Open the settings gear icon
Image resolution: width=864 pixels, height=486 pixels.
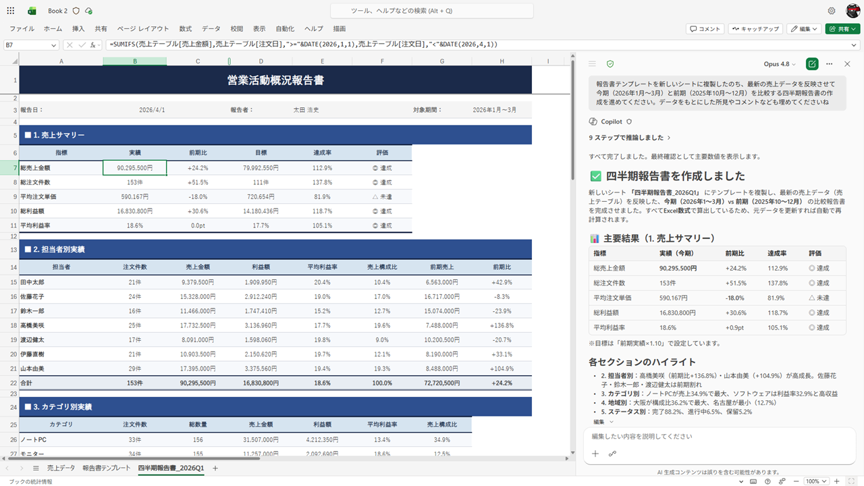click(x=832, y=11)
